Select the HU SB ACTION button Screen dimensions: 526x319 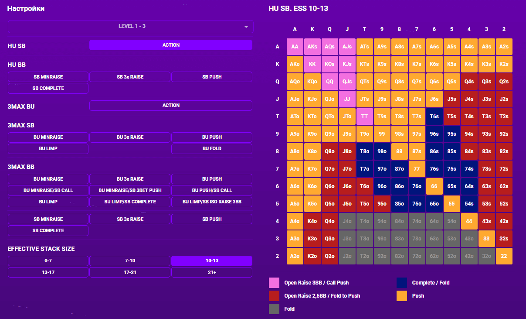[171, 45]
